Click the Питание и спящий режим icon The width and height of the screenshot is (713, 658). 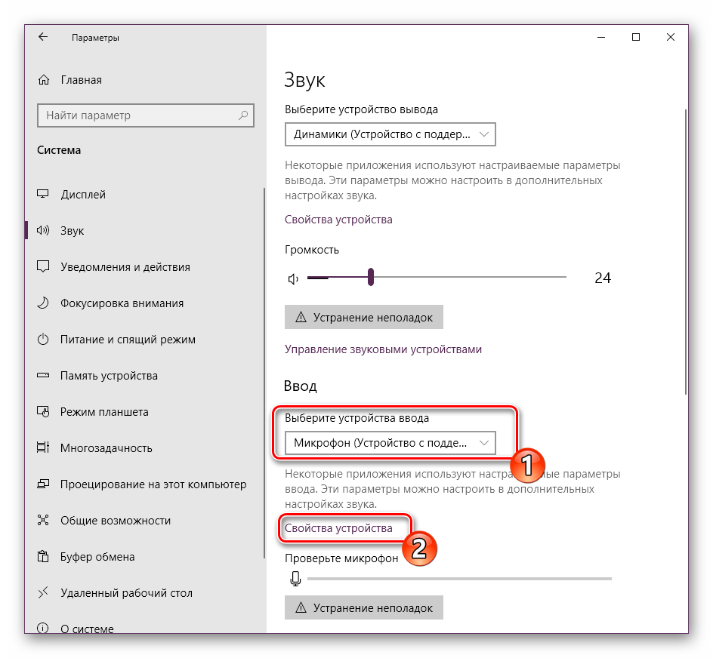[x=44, y=340]
